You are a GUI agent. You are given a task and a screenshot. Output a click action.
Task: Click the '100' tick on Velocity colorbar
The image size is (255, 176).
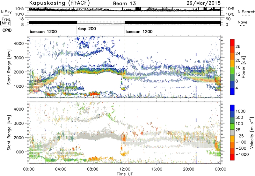[x=239, y=124]
